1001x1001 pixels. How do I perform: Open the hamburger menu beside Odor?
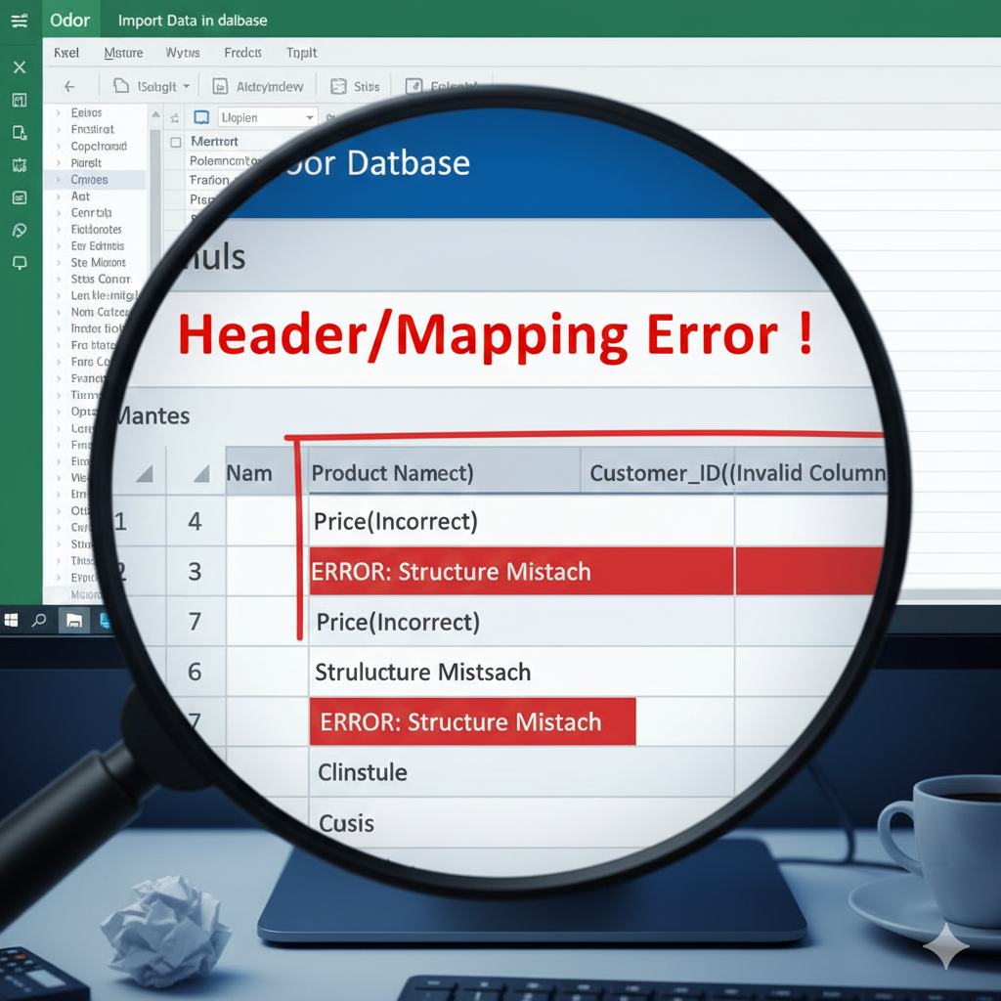(x=20, y=21)
